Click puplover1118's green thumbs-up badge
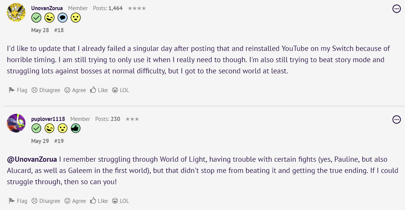The width and height of the screenshot is (405, 210). pos(76,128)
